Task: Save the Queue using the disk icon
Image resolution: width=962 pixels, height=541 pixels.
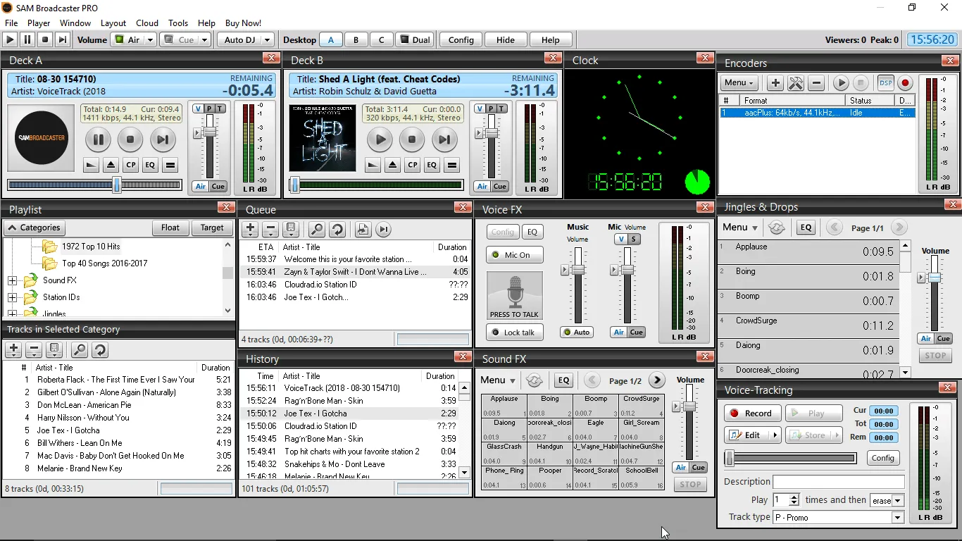Action: click(x=292, y=229)
